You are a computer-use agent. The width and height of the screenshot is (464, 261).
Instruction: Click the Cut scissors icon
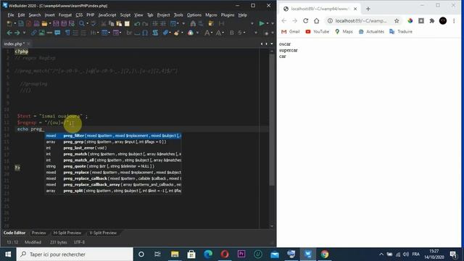[104, 23]
